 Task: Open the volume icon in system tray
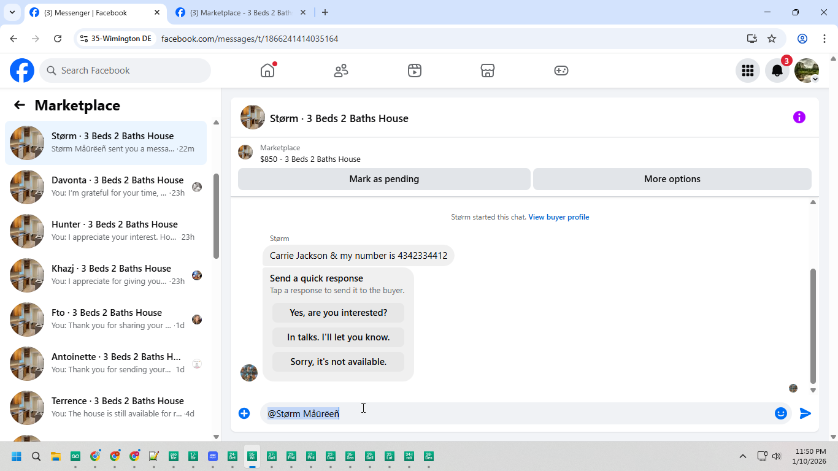[777, 456]
